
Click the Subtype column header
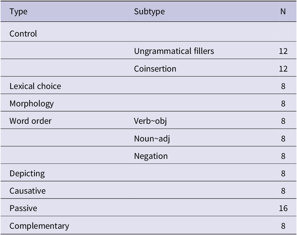click(149, 12)
